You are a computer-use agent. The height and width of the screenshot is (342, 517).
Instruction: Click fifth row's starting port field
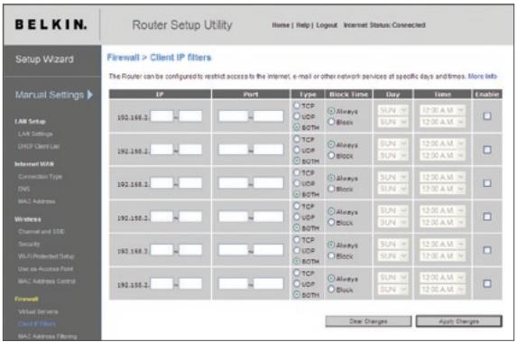pyautogui.click(x=234, y=250)
